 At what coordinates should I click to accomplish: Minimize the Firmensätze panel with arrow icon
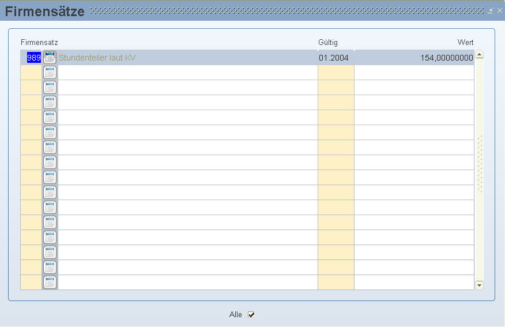[491, 10]
